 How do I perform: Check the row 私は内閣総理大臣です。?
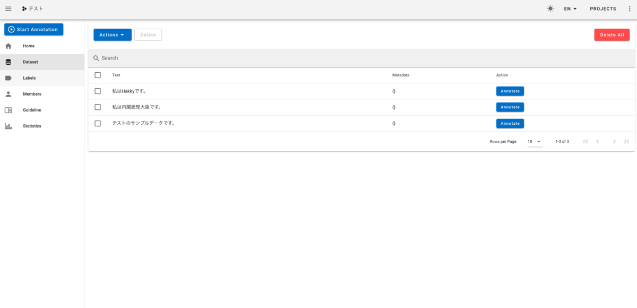tap(98, 107)
